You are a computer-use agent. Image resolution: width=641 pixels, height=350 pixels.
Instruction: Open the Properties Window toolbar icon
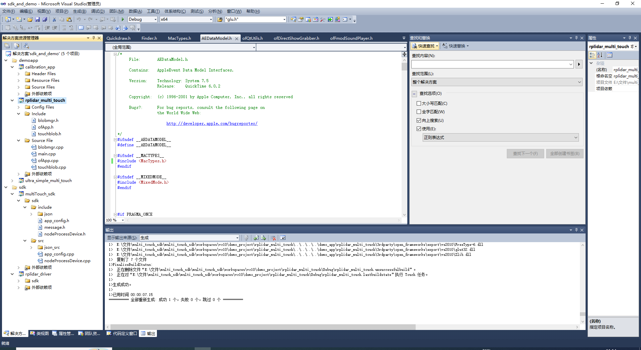[x=301, y=19]
